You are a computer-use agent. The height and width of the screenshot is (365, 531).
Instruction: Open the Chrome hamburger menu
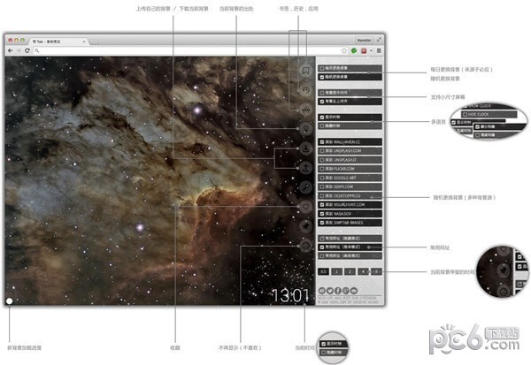[x=379, y=50]
